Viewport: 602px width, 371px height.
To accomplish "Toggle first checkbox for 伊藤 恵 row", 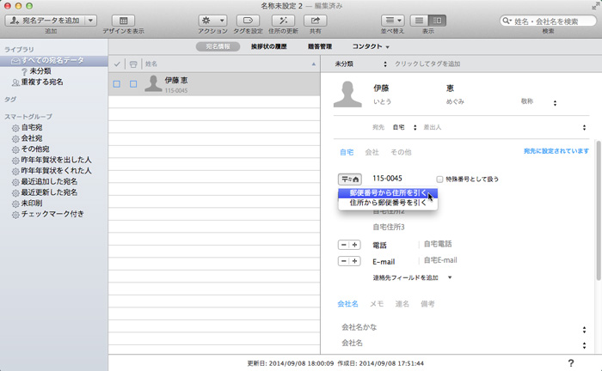I will (117, 84).
